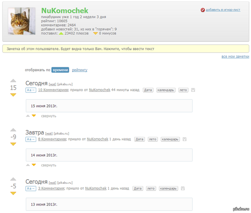
Task: Collapse the post showing 14 июня 2013г.
Action: tap(49, 165)
